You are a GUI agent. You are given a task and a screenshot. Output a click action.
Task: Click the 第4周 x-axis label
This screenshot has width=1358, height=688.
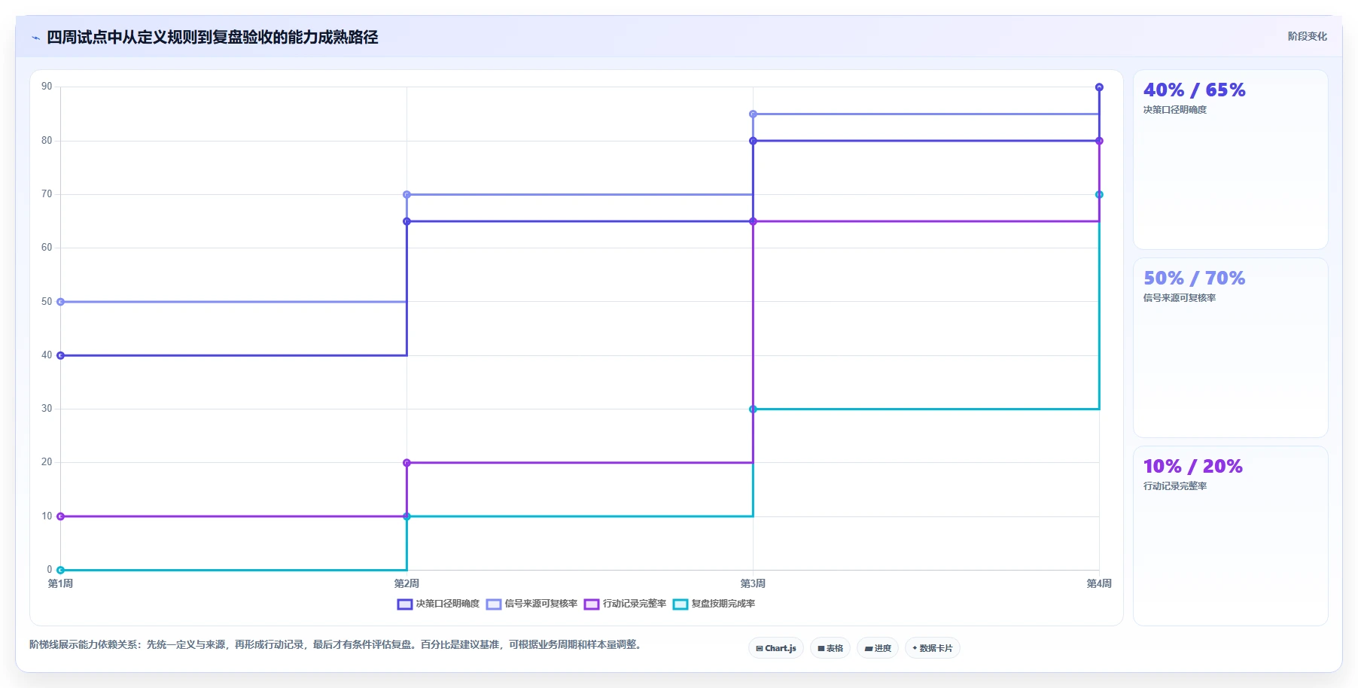[x=1099, y=583]
